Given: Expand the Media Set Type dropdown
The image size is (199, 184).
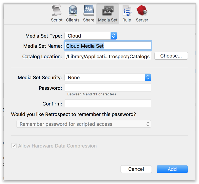Looking at the screenshot, I should point(91,36).
